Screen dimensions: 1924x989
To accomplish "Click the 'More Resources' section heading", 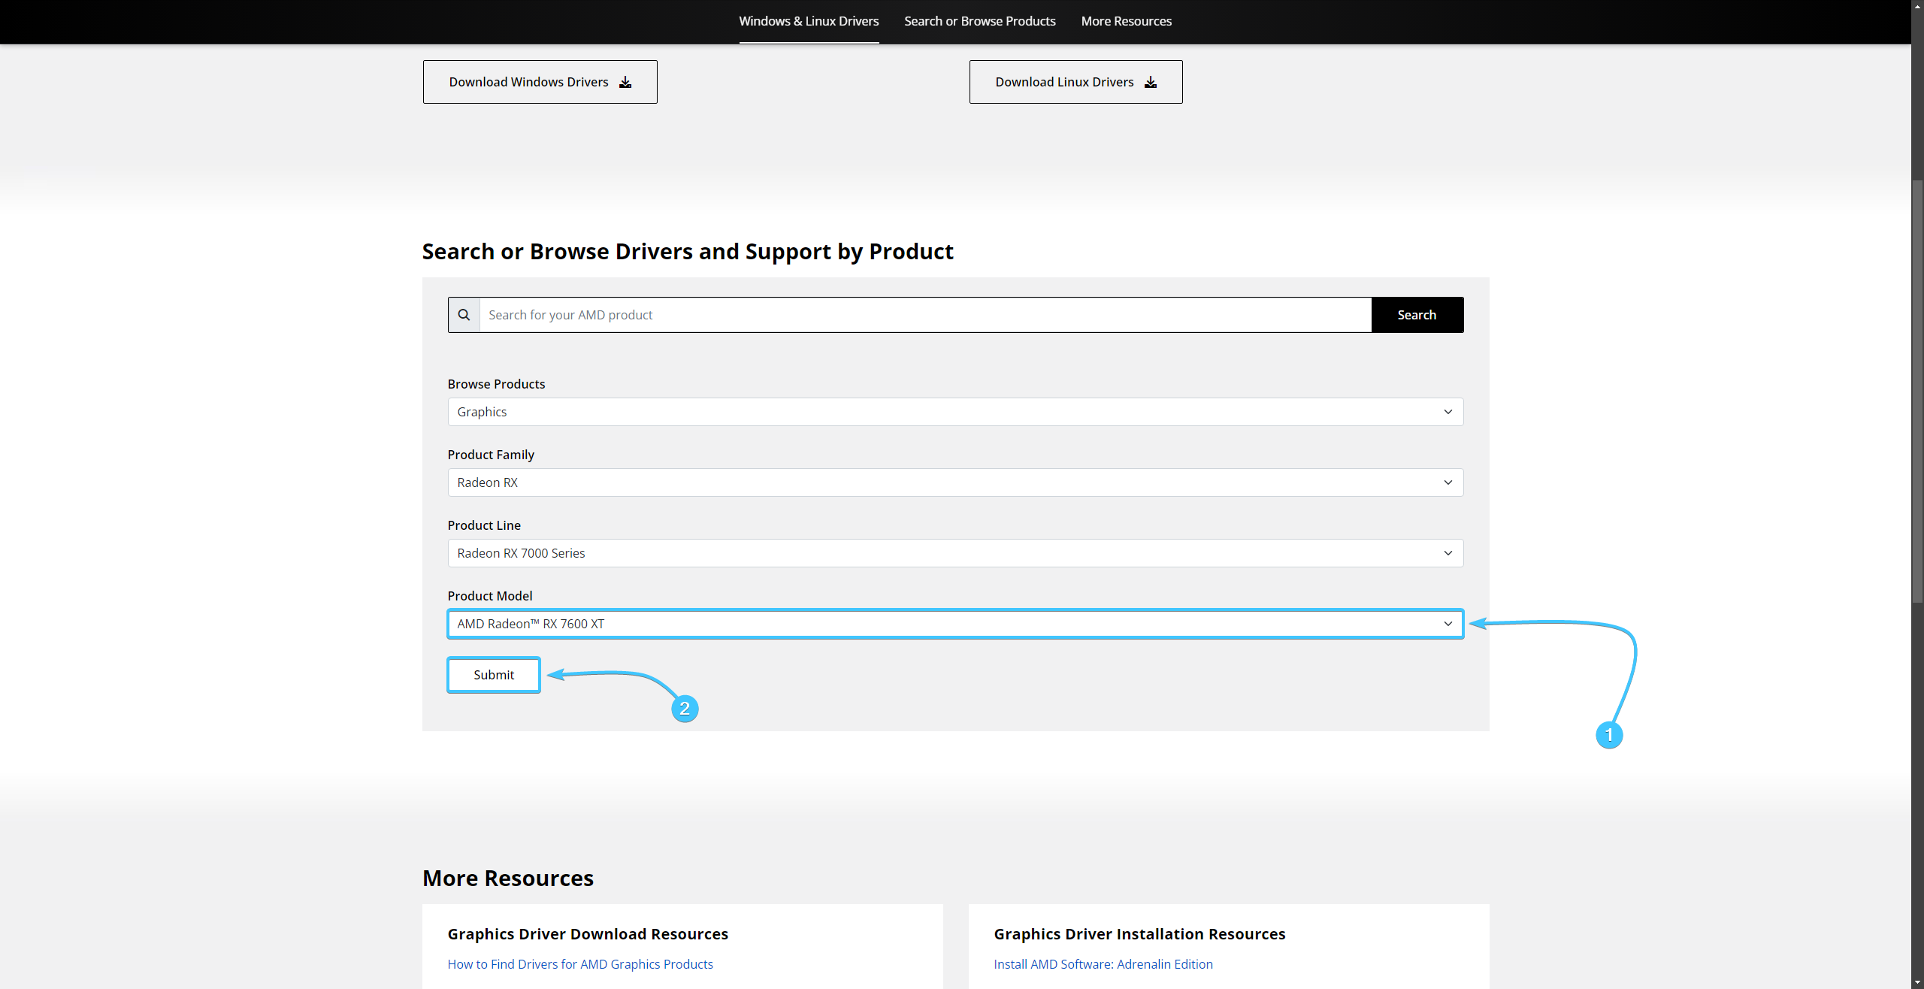I will point(508,879).
